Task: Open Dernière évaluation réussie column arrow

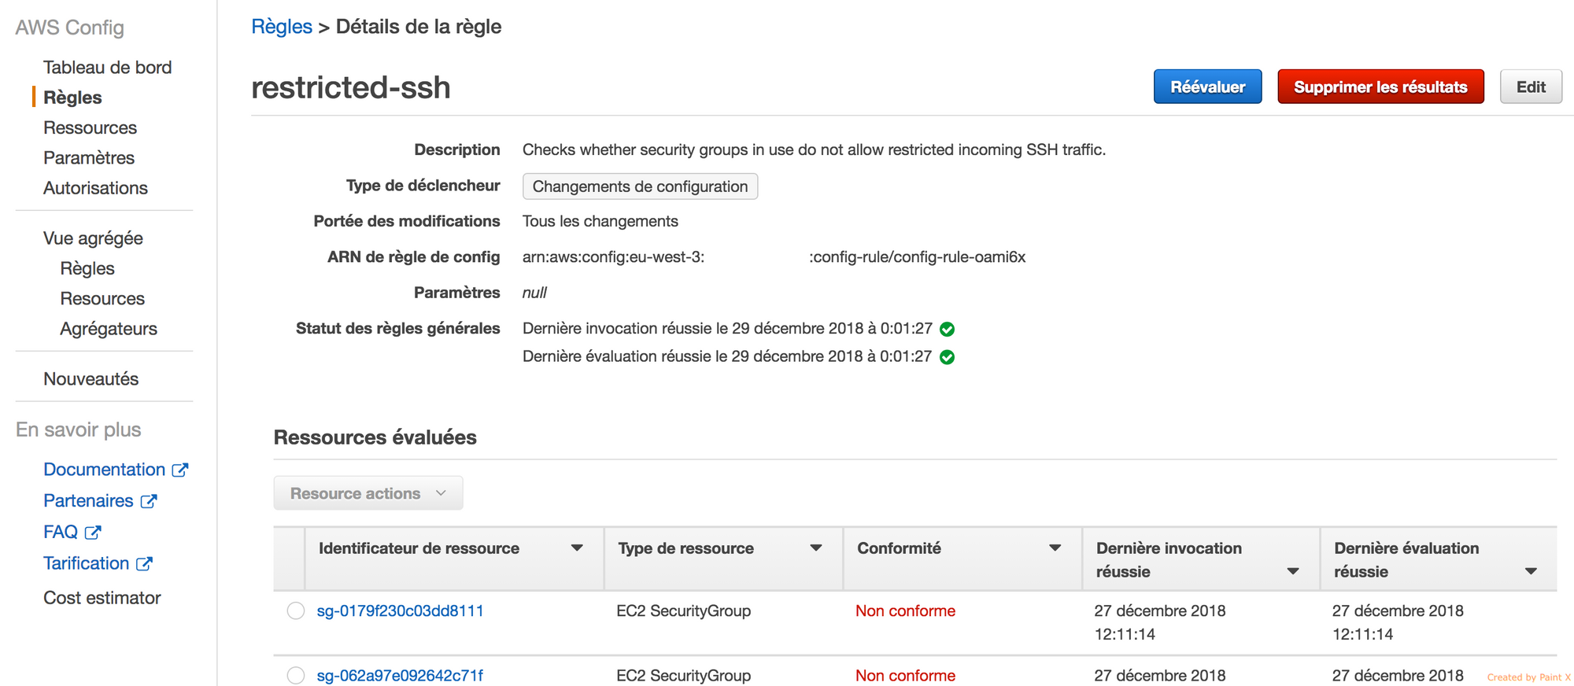Action: [1531, 572]
